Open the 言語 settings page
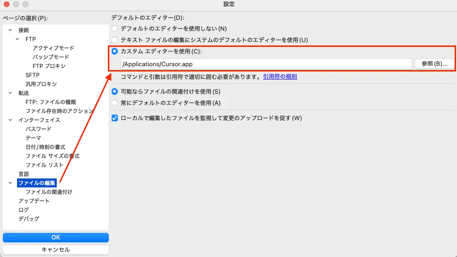457x257 pixels. 24,174
